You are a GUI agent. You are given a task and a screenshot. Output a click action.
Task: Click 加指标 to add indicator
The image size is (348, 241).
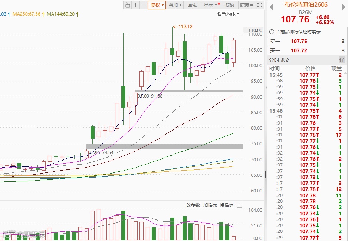[x=210, y=205]
